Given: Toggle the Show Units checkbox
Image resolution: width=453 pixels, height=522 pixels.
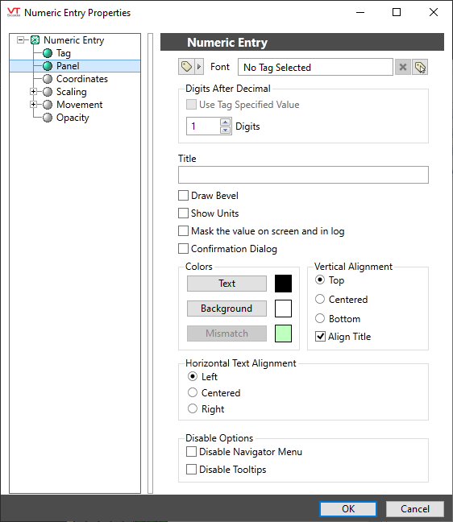Looking at the screenshot, I should [x=183, y=213].
